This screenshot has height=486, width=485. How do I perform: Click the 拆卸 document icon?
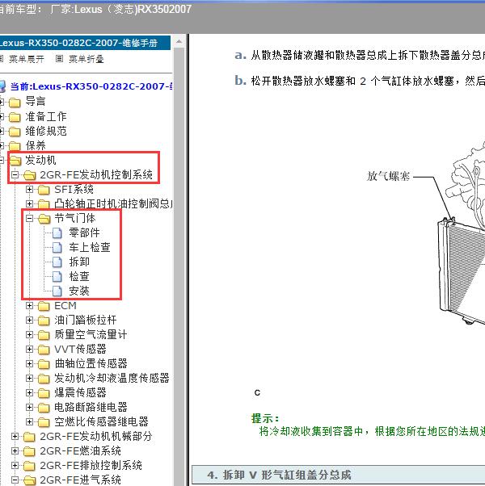(57, 262)
